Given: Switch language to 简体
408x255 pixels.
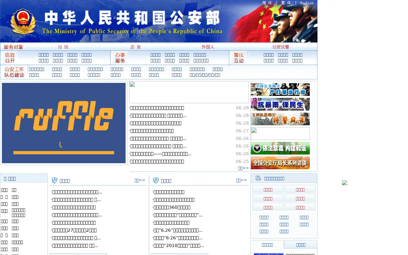Looking at the screenshot, I should click(x=267, y=3).
